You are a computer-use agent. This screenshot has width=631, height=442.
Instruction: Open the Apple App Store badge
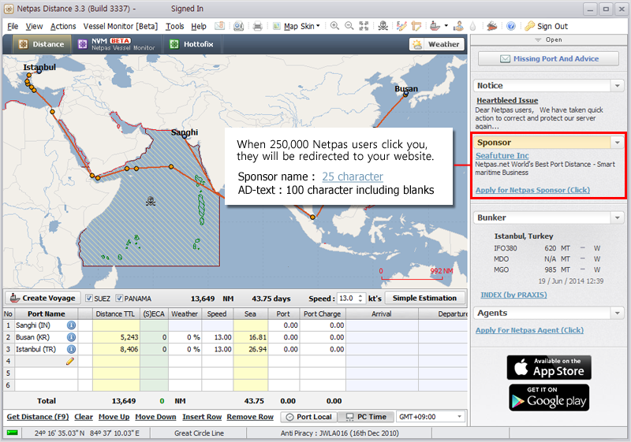pyautogui.click(x=549, y=368)
